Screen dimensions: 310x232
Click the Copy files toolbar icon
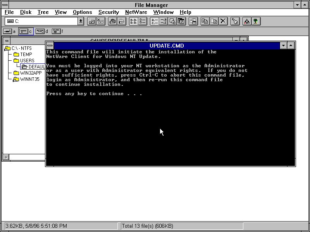205,21
